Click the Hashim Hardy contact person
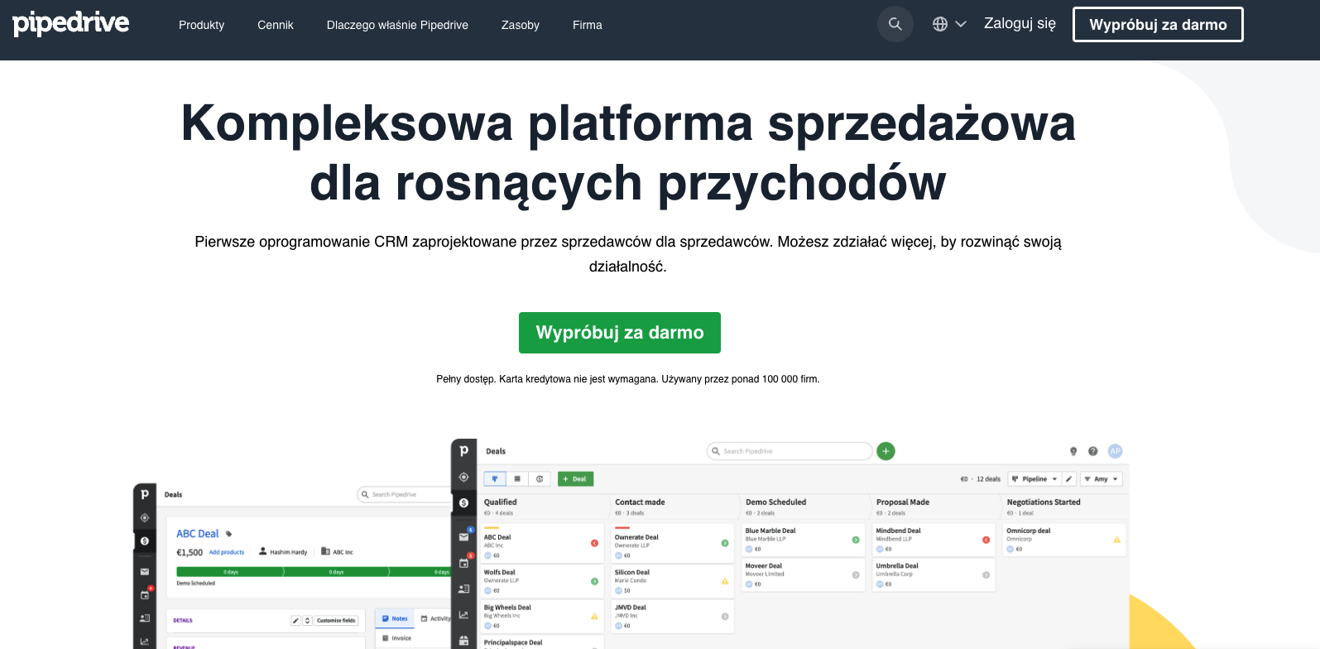 click(x=283, y=551)
